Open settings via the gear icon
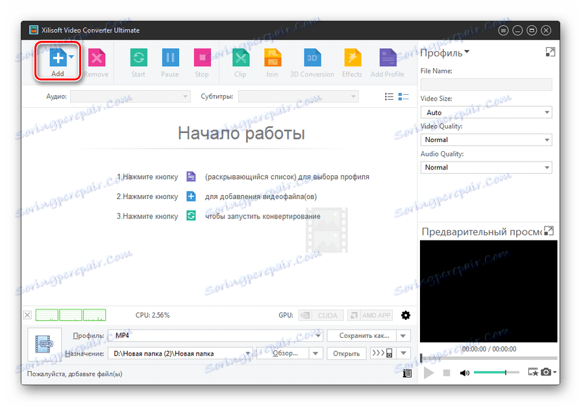The height and width of the screenshot is (406, 581). (x=406, y=315)
